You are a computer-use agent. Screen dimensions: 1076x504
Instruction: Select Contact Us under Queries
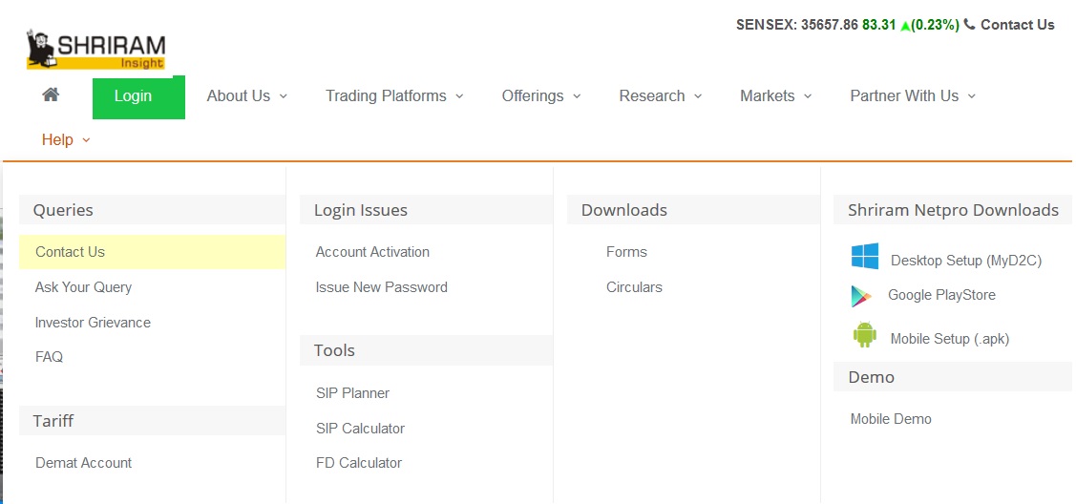(x=152, y=252)
